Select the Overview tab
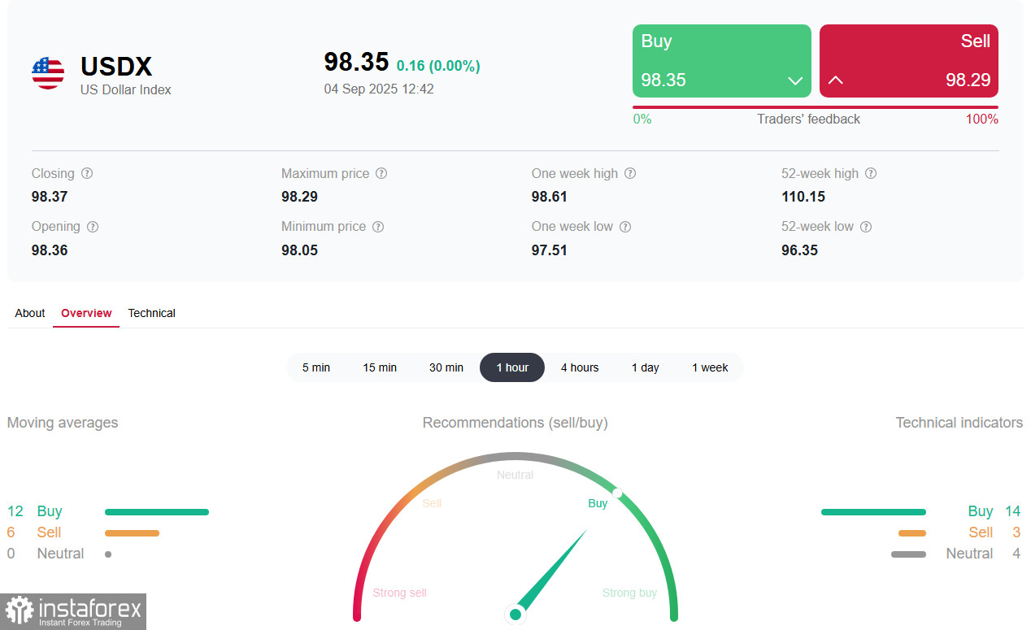This screenshot has width=1031, height=630. (86, 313)
